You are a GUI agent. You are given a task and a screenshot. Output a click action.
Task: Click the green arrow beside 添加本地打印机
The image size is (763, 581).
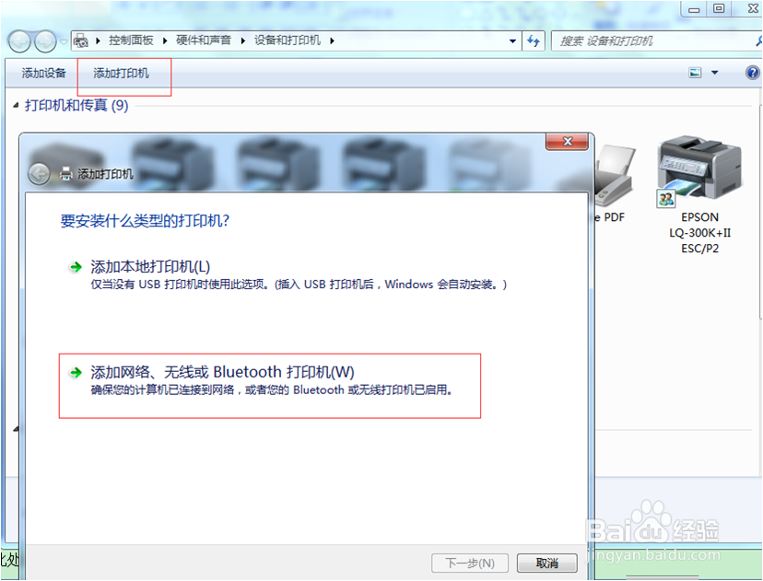[x=76, y=267]
